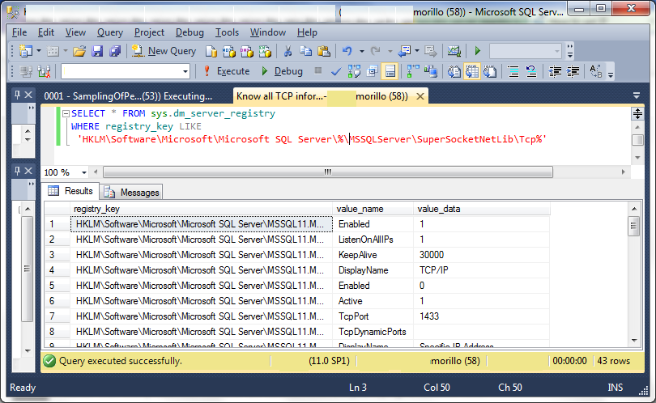Screen dimensions: 656x403
Task: Select the TcpPort value_name cell
Action: tap(373, 316)
